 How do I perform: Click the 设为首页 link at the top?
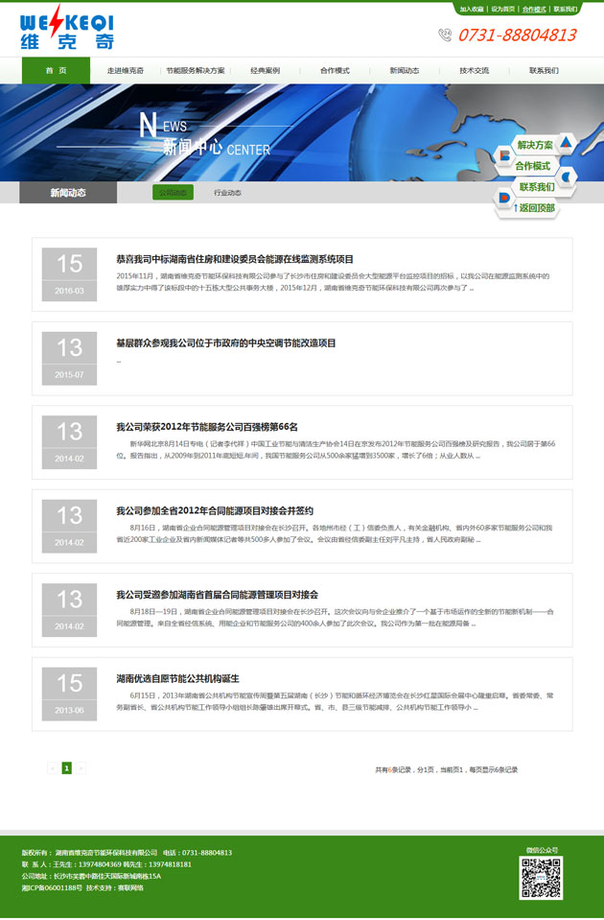pos(502,9)
